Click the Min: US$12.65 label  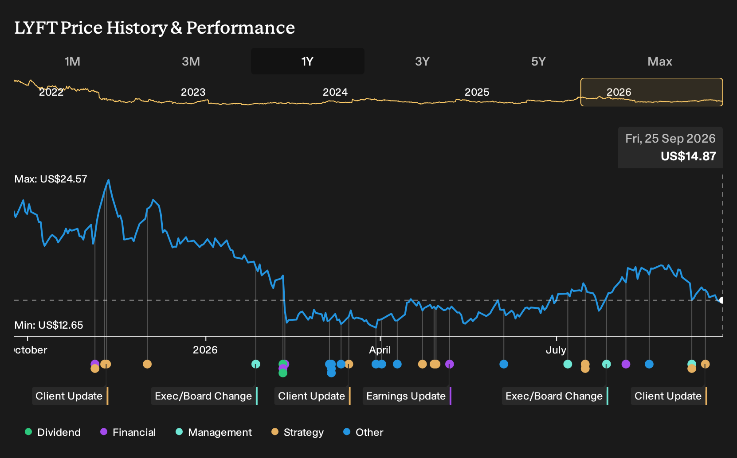49,325
